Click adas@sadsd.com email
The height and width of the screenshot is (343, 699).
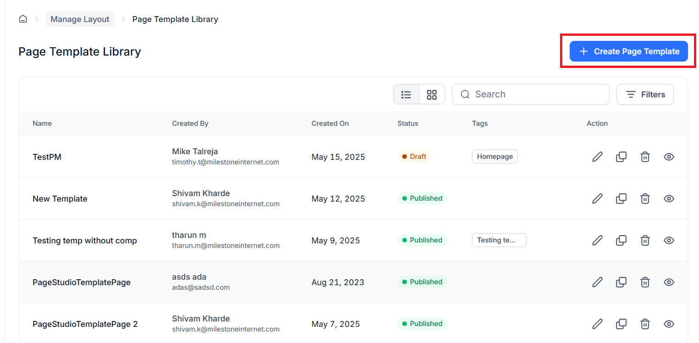coord(201,287)
